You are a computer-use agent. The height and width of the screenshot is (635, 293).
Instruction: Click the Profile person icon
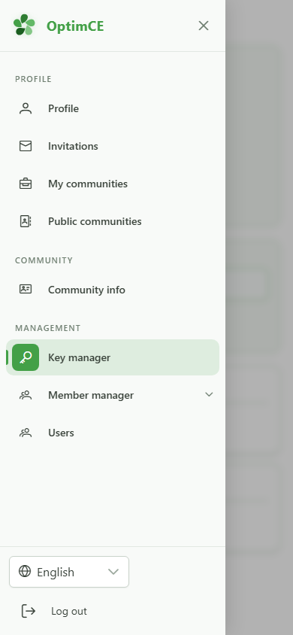click(x=26, y=108)
